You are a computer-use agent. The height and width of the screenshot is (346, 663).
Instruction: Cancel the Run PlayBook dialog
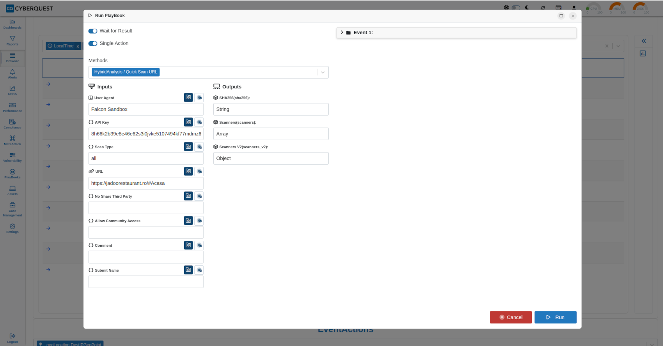click(x=511, y=317)
